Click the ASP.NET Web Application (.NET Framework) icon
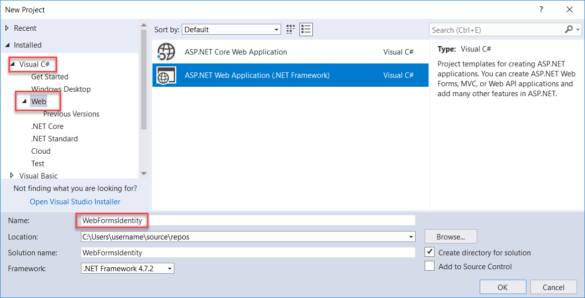The height and width of the screenshot is (298, 585). (166, 75)
